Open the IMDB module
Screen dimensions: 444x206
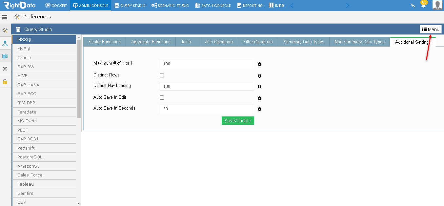coord(276,6)
